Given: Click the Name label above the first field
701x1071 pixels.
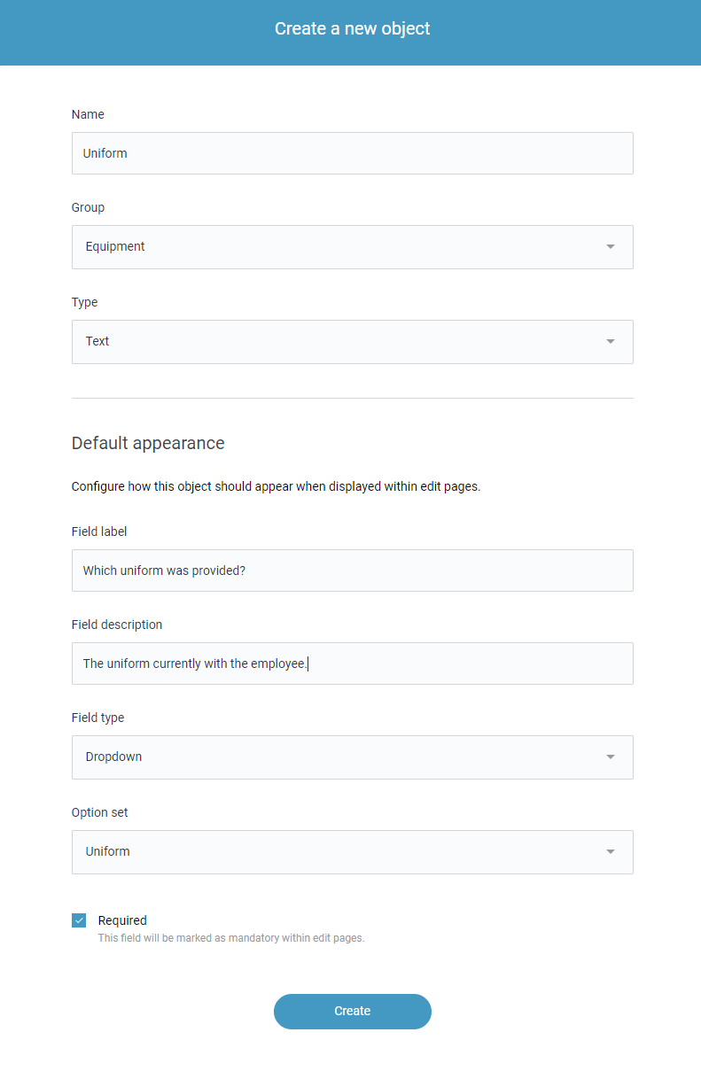Looking at the screenshot, I should coord(88,114).
